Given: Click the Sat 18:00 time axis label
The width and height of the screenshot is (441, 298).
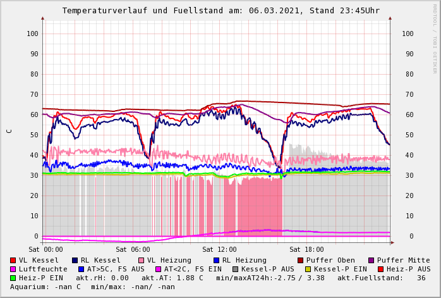Looking at the screenshot, I should (306, 249).
